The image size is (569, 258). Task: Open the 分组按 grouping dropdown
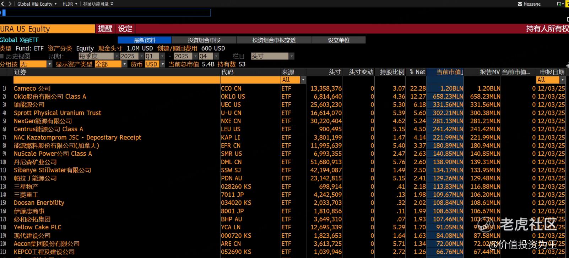pos(49,64)
